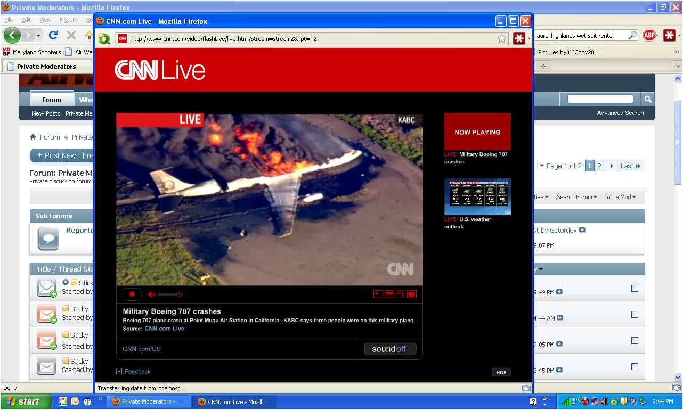Click the forum search magnifier button

click(647, 99)
